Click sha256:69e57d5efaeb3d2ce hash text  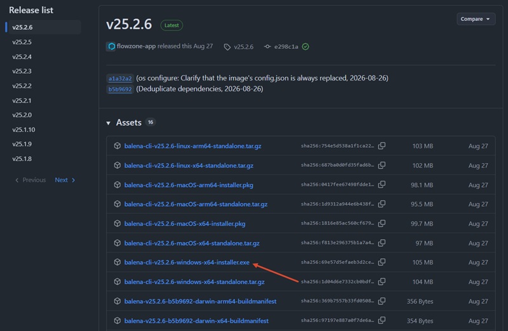coord(337,262)
